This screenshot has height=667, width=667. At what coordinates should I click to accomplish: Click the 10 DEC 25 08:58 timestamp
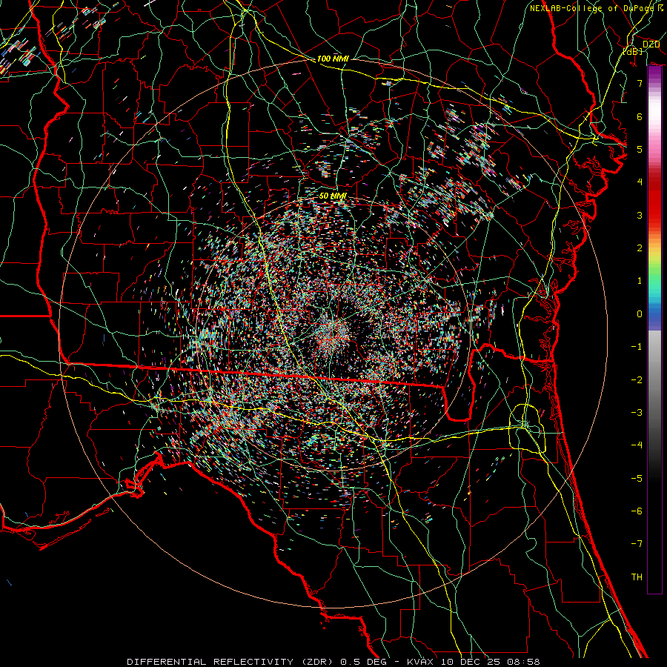click(490, 662)
